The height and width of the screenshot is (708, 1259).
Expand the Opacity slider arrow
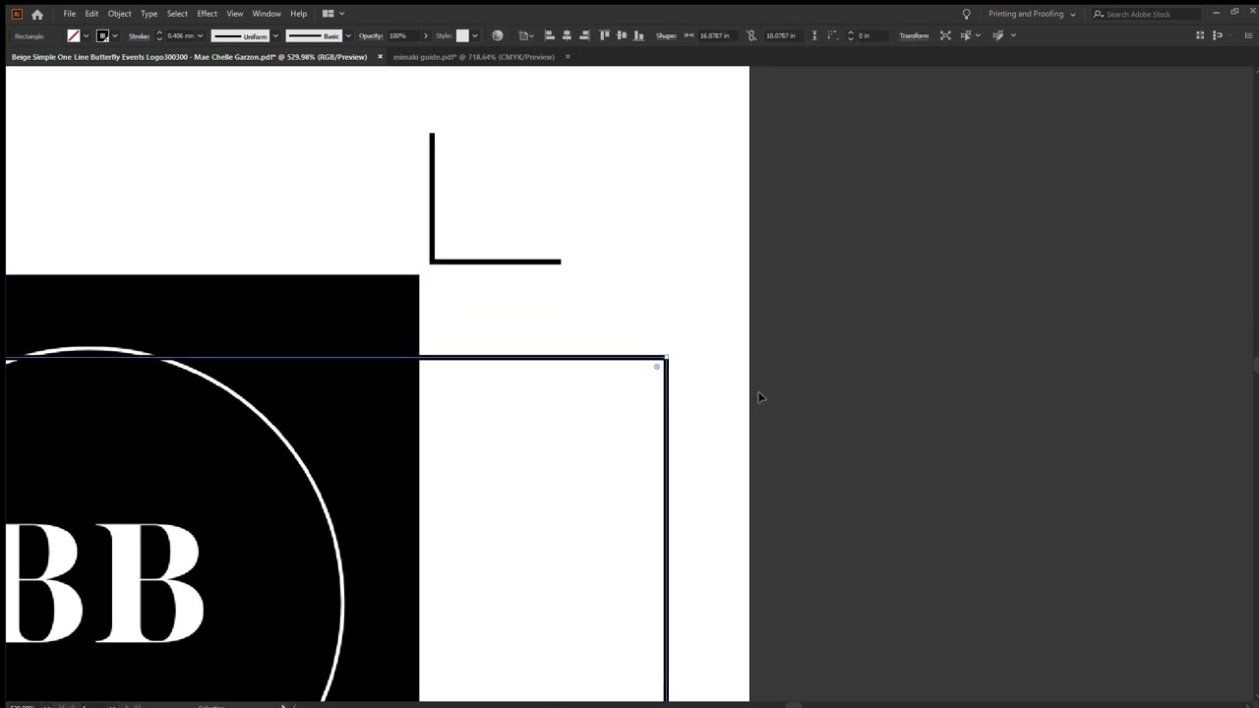click(x=425, y=36)
